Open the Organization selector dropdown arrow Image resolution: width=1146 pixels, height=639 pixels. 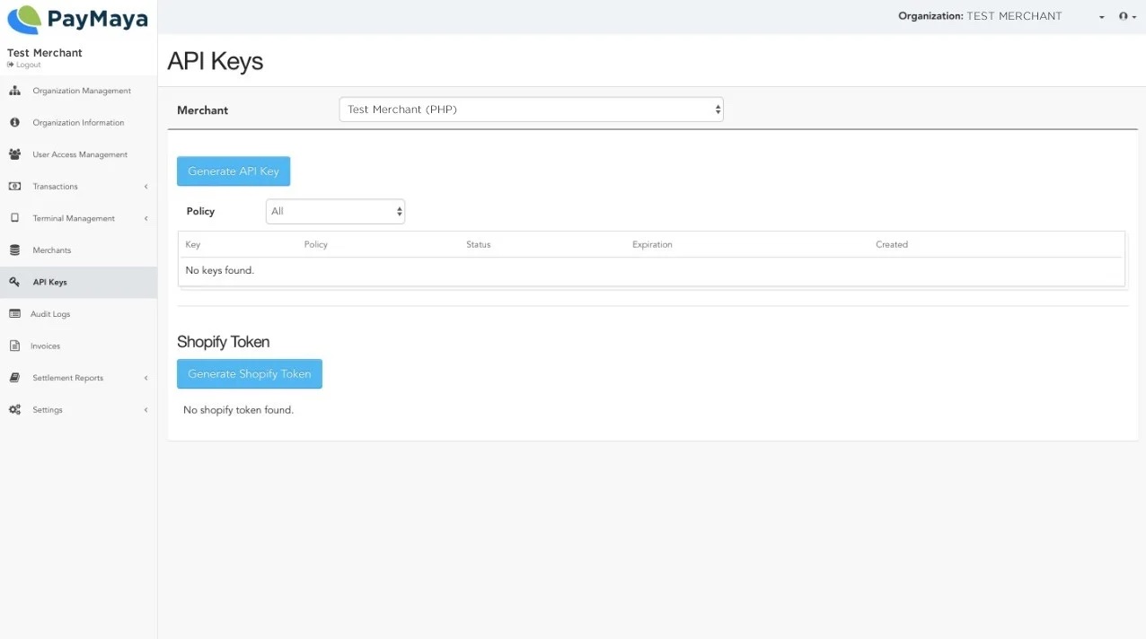[1102, 17]
